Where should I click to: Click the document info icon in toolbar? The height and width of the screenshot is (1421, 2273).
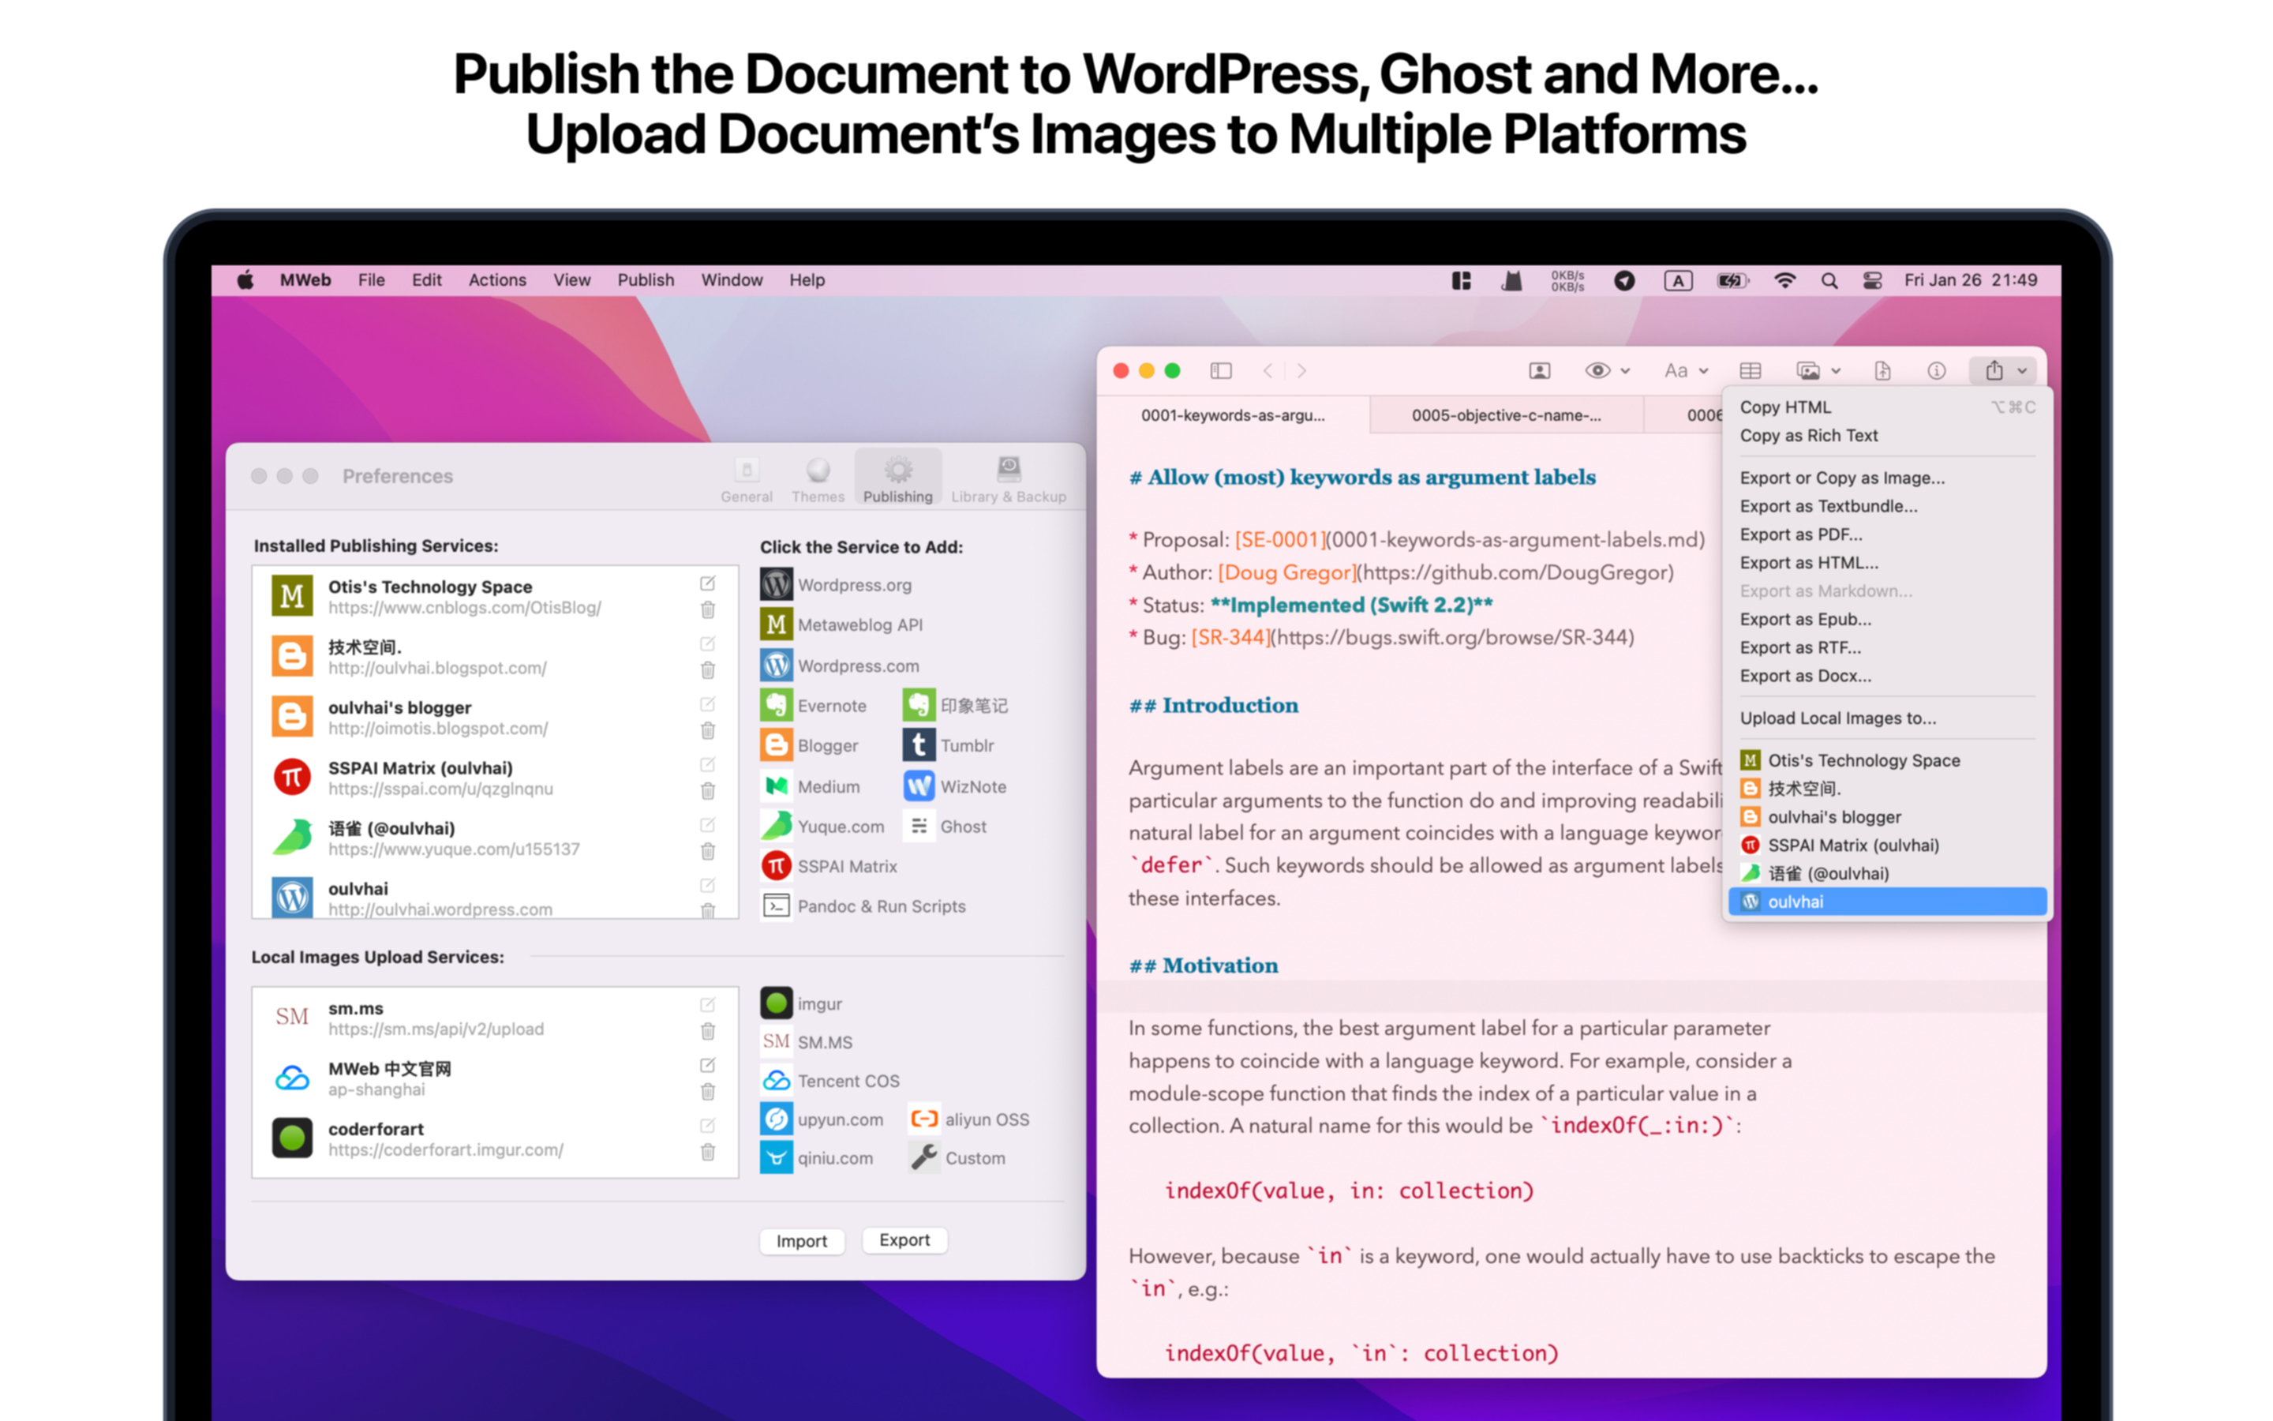[1936, 370]
